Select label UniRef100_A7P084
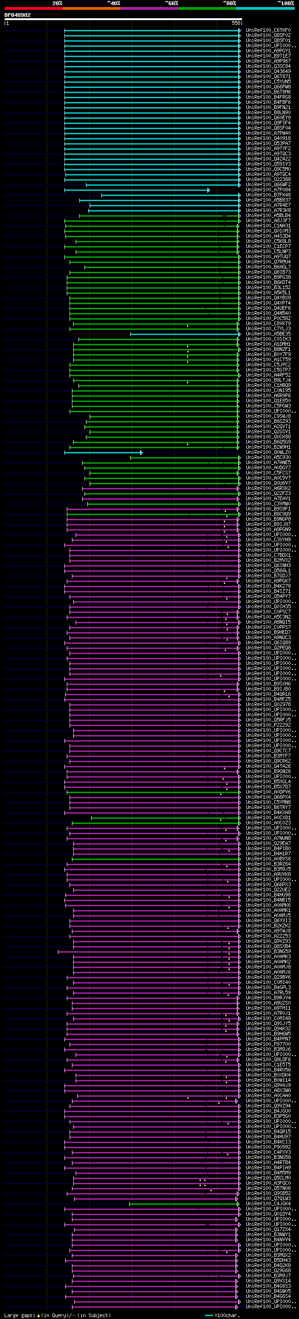Image resolution: width=299 pixels, height=1319 pixels. click(x=268, y=190)
